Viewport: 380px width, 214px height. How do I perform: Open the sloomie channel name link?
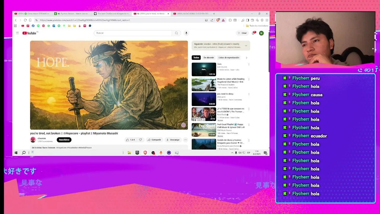42,139
